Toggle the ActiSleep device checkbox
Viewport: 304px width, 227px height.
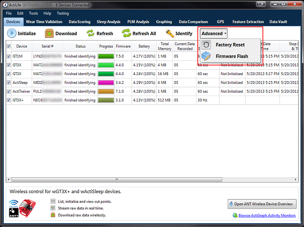(x=9, y=83)
